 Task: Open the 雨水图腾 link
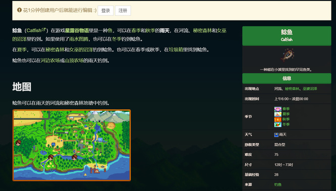click(x=79, y=39)
